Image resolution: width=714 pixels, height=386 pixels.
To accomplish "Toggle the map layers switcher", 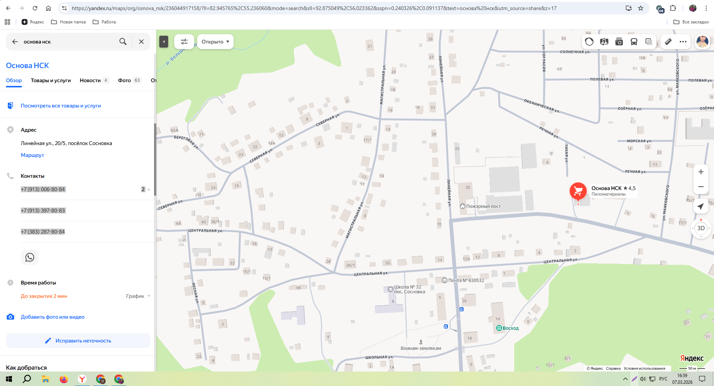I will pos(649,42).
